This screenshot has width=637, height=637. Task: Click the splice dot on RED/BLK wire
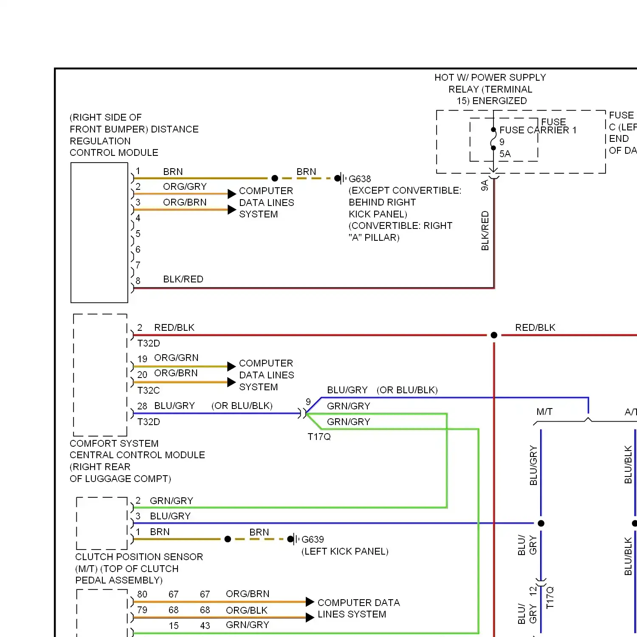494,335
